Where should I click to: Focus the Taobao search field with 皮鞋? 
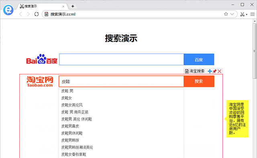pyautogui.click(x=121, y=81)
